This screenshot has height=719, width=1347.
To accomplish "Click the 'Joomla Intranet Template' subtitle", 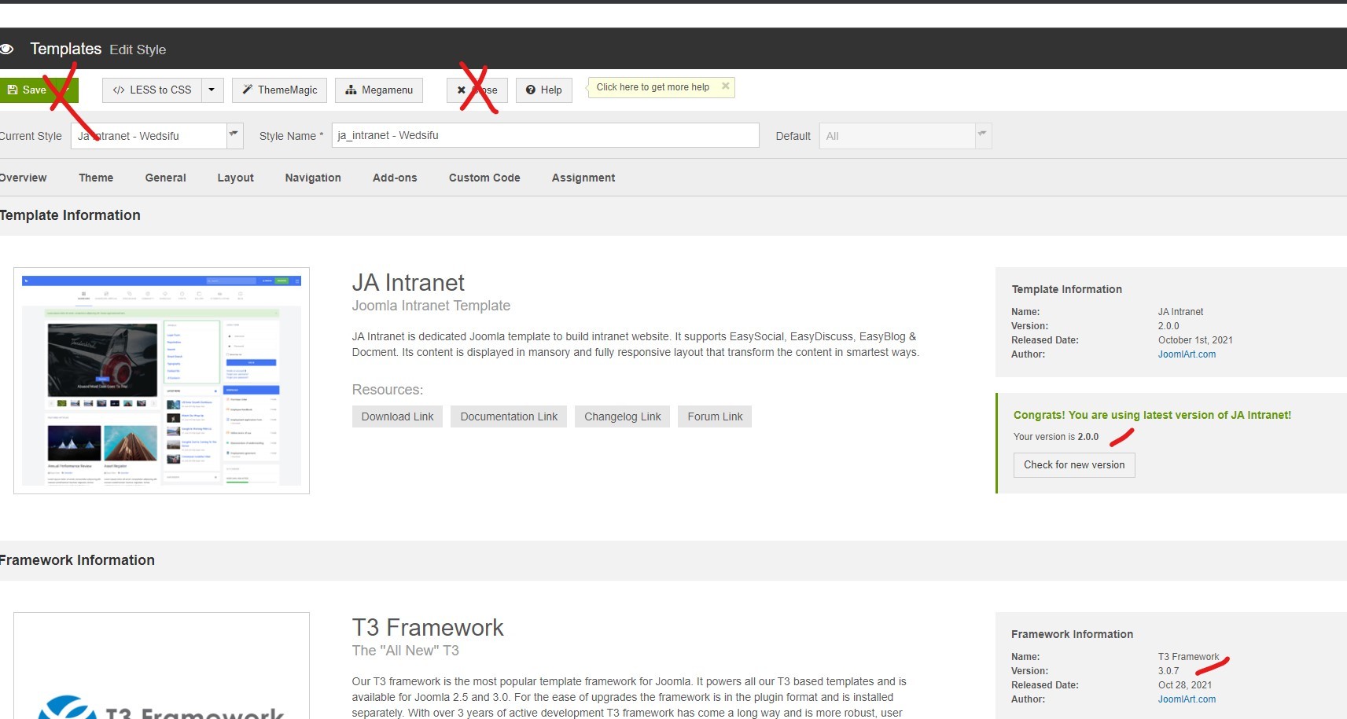I will [431, 306].
